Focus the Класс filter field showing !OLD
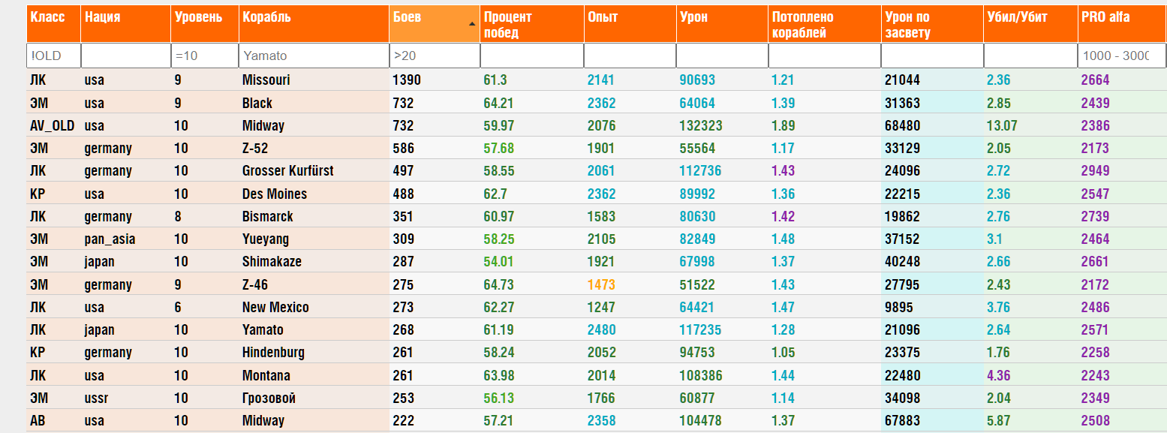 (x=53, y=56)
